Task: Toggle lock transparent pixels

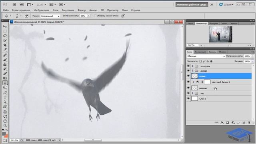Action: click(x=200, y=61)
